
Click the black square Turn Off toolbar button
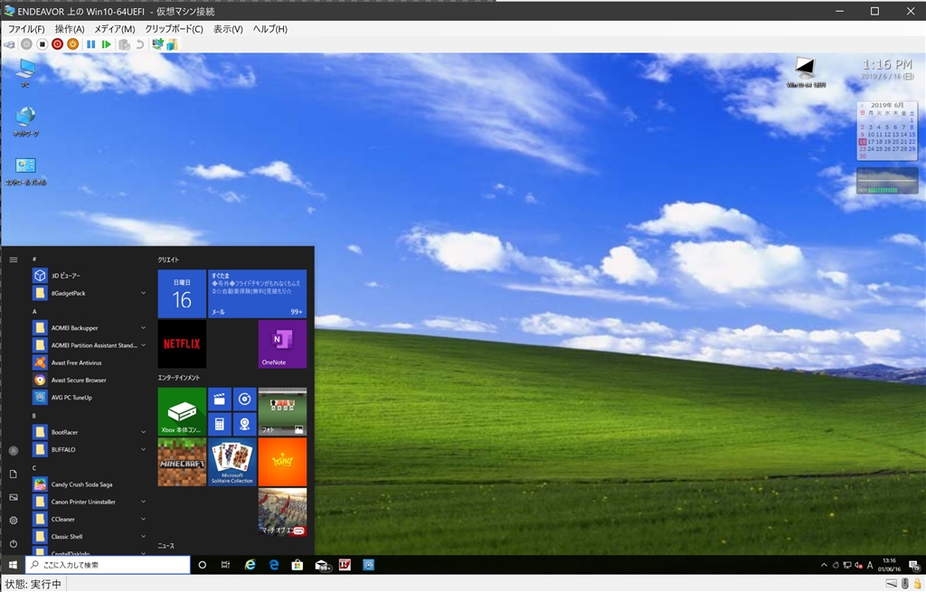pos(42,44)
